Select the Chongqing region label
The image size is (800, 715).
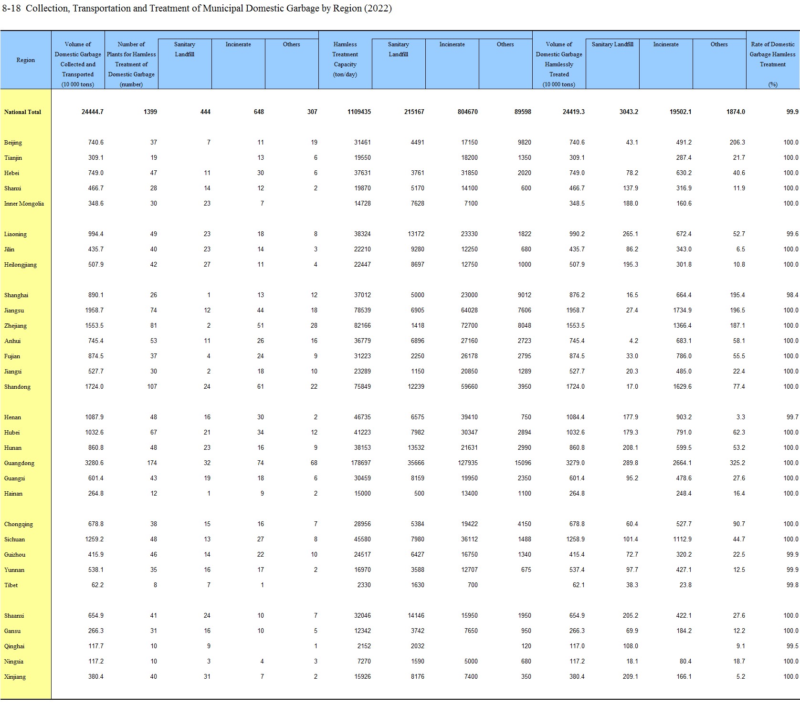tap(19, 524)
